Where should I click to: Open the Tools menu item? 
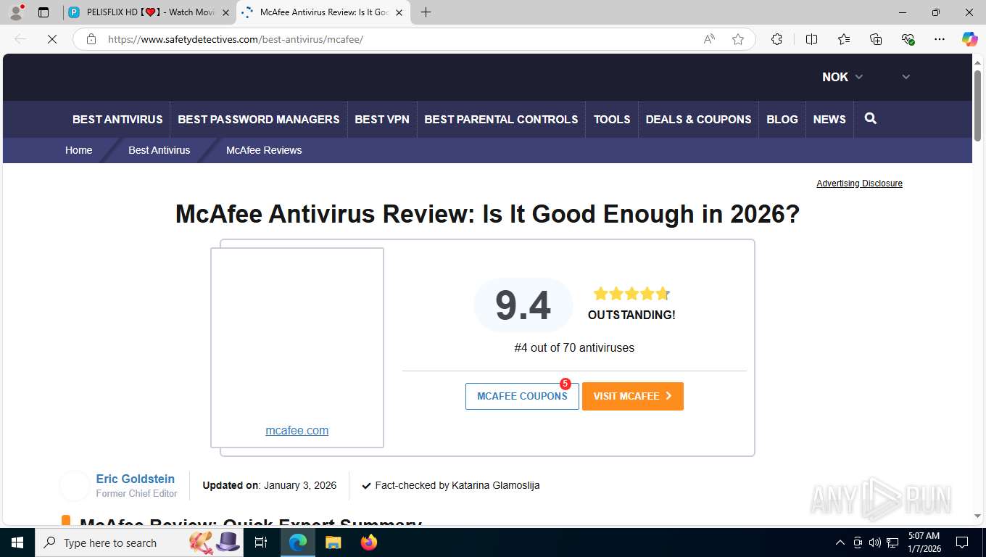click(x=612, y=119)
